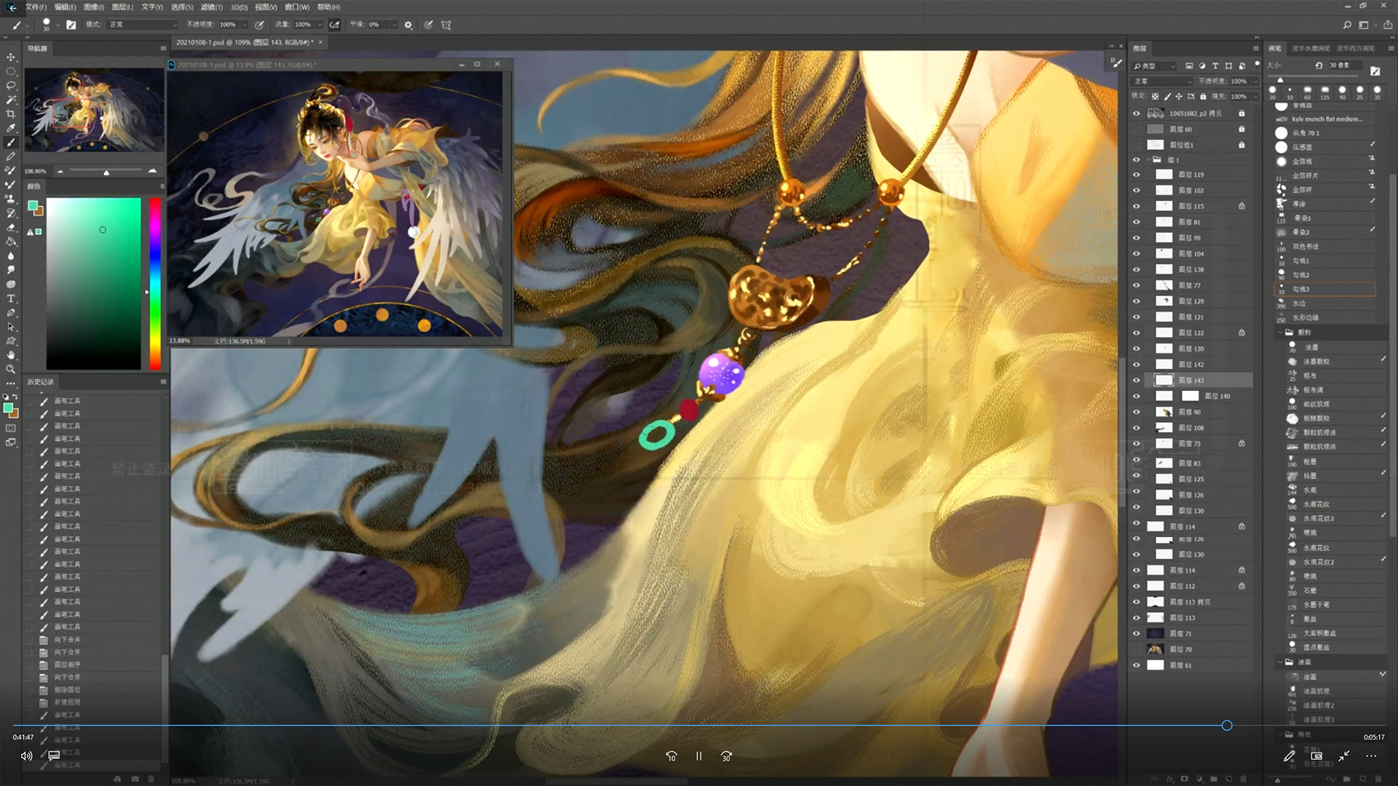This screenshot has height=786, width=1398.
Task: Filter layers by pixel layer icon
Action: tap(1189, 66)
